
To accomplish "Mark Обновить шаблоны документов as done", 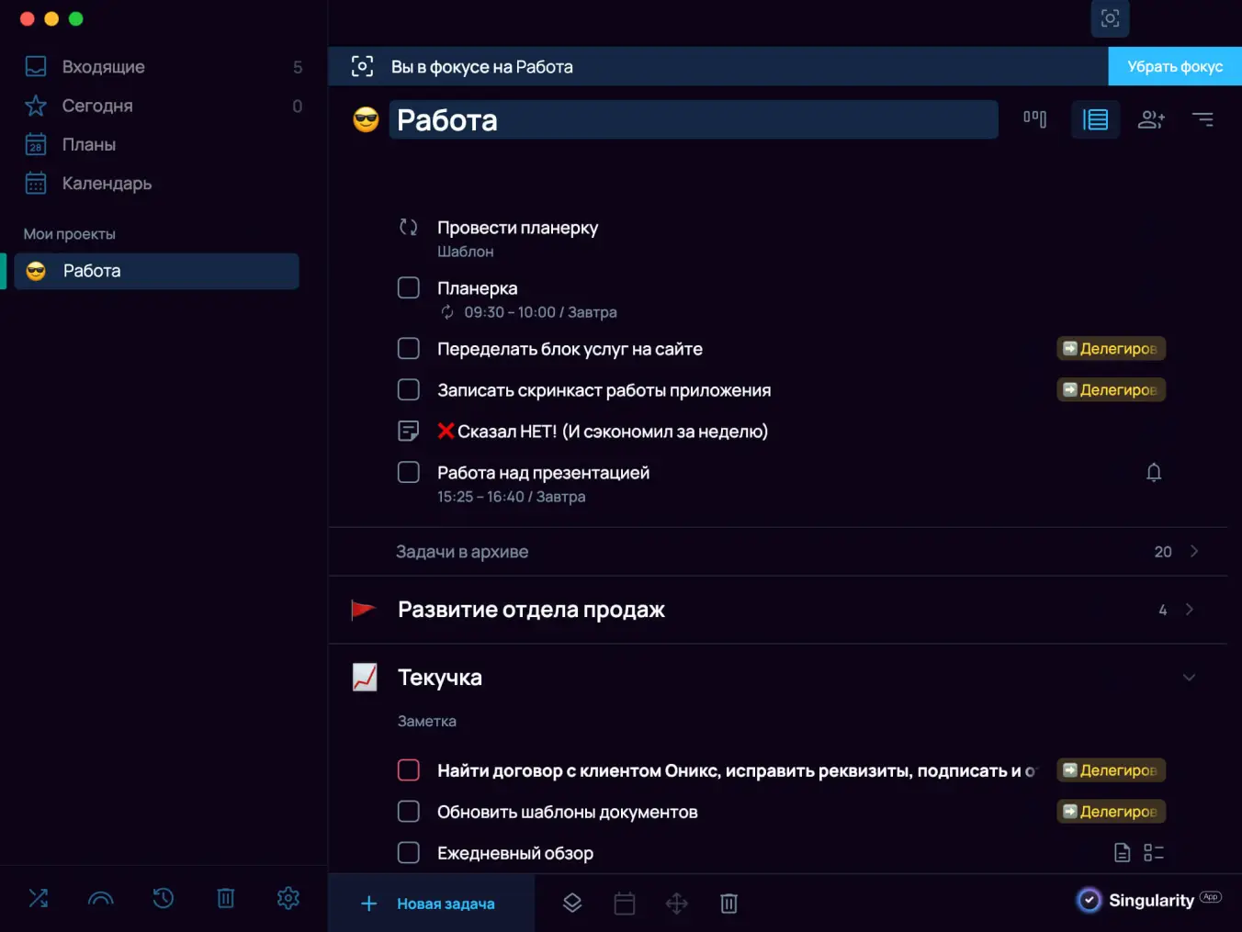I will (x=409, y=812).
